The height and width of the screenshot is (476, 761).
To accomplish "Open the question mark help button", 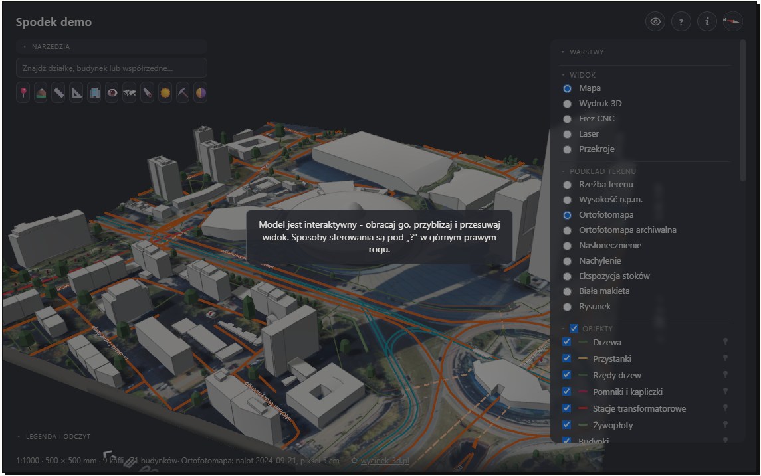I will point(681,21).
